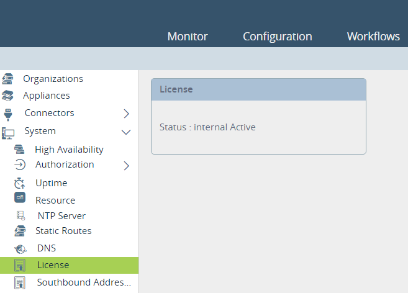Viewport: 408px width, 293px height.
Task: Click the License panel header
Action: (258, 89)
